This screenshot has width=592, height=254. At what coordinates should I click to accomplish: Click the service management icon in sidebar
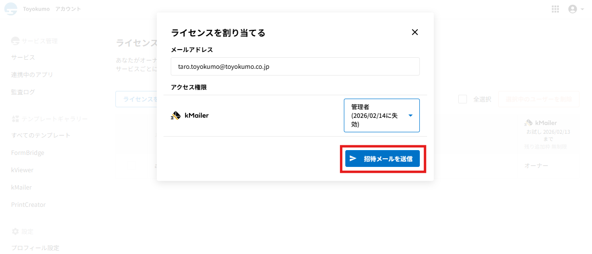pos(15,41)
